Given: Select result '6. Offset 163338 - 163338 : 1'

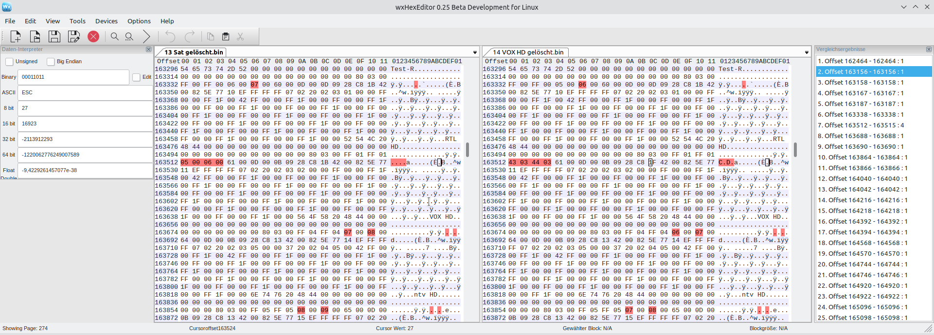Looking at the screenshot, I should tap(874, 114).
